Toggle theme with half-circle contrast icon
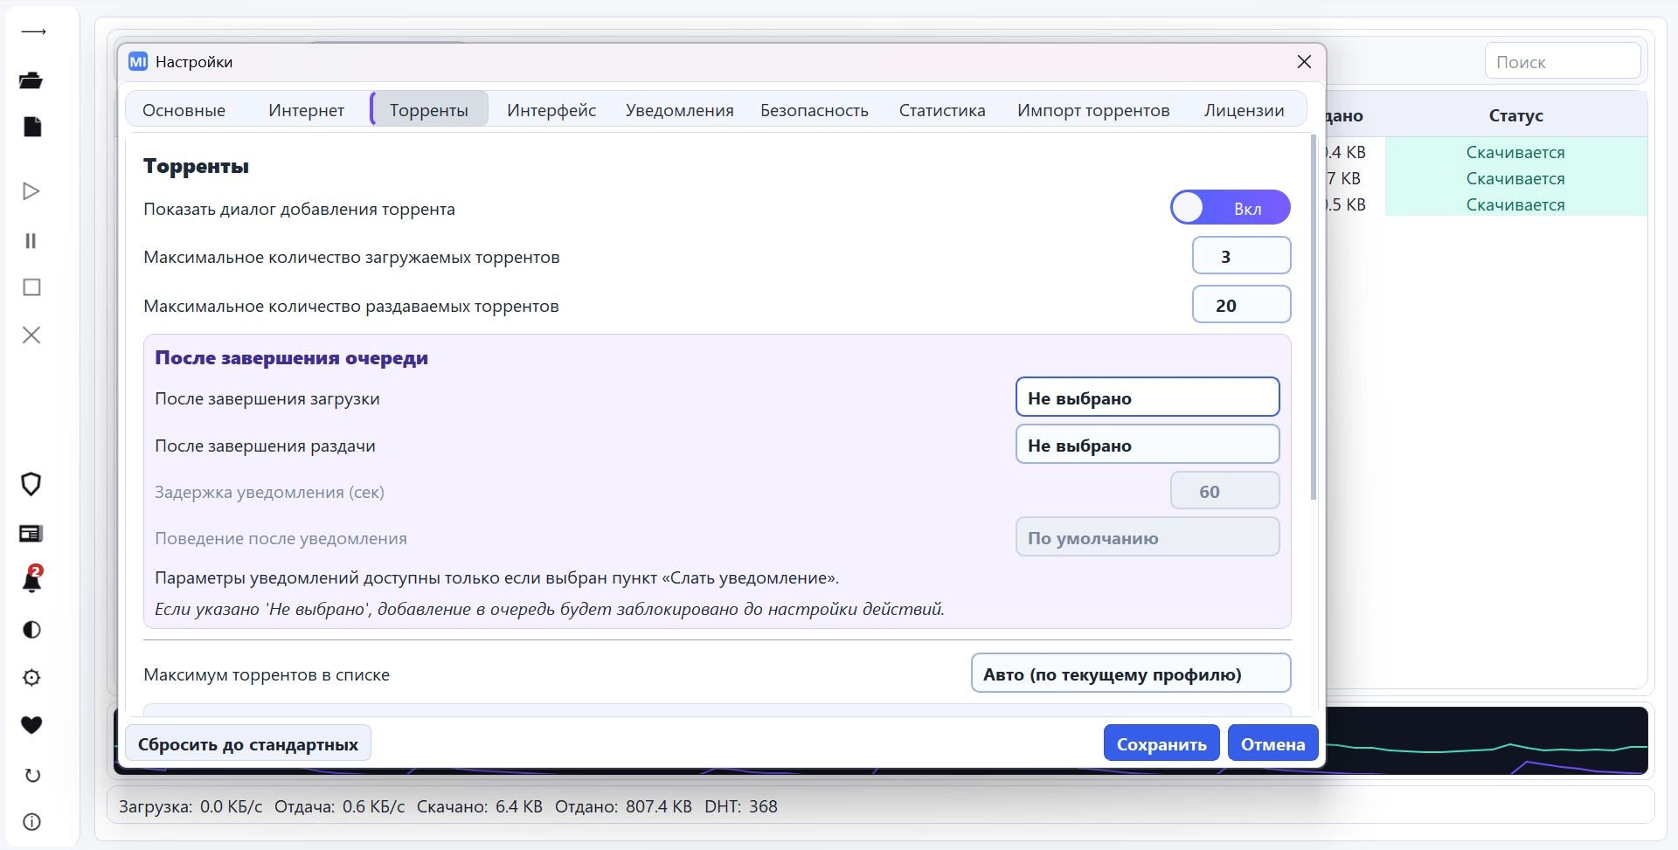The height and width of the screenshot is (850, 1678). (x=31, y=630)
